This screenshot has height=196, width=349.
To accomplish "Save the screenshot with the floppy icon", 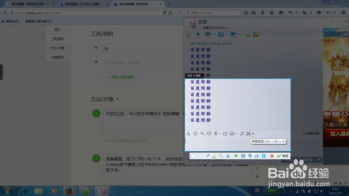I will (243, 156).
